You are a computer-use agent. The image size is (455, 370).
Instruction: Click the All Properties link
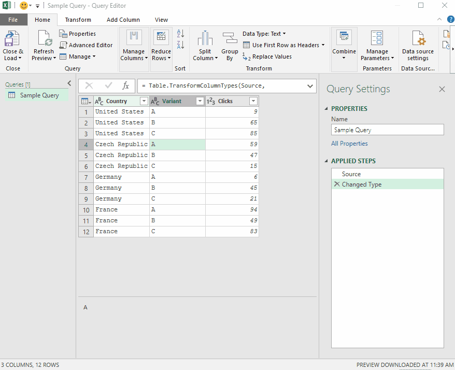(349, 144)
